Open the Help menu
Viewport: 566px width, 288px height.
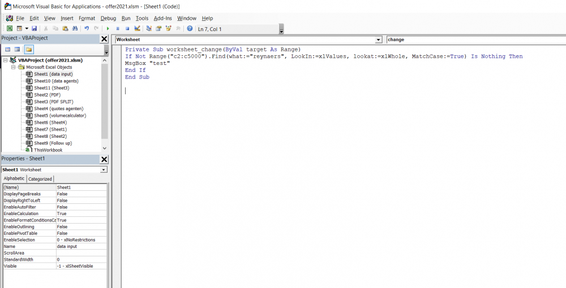pos(207,19)
